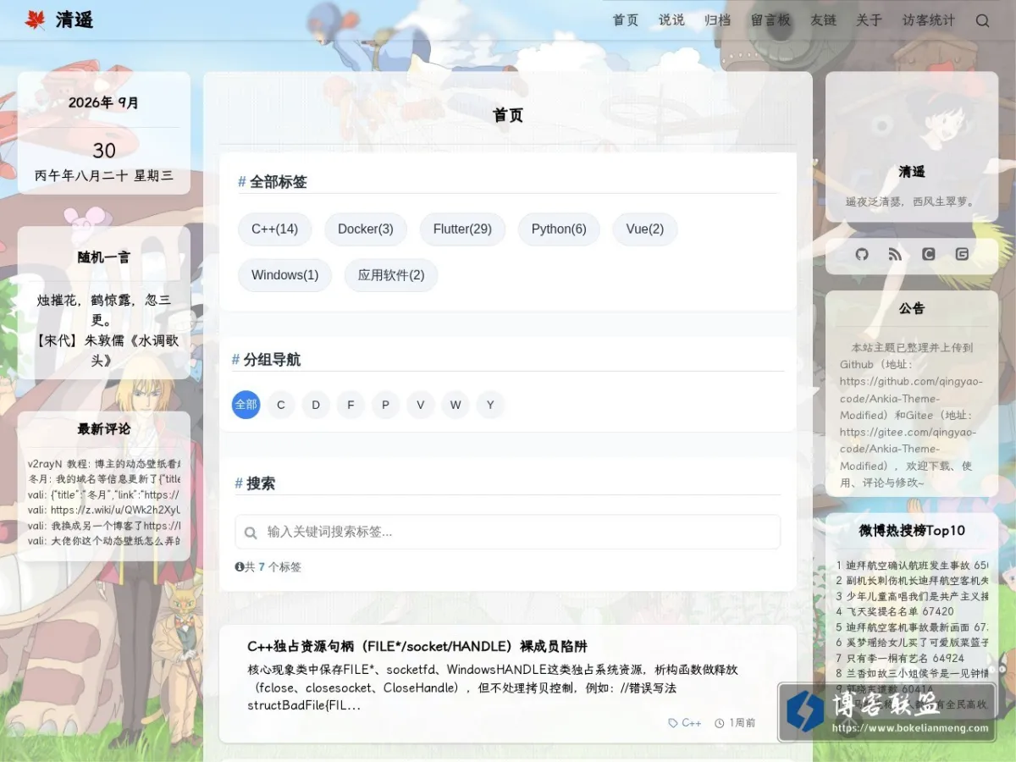Image resolution: width=1016 pixels, height=762 pixels.
Task: Click the calendar day number 30
Action: 104,151
